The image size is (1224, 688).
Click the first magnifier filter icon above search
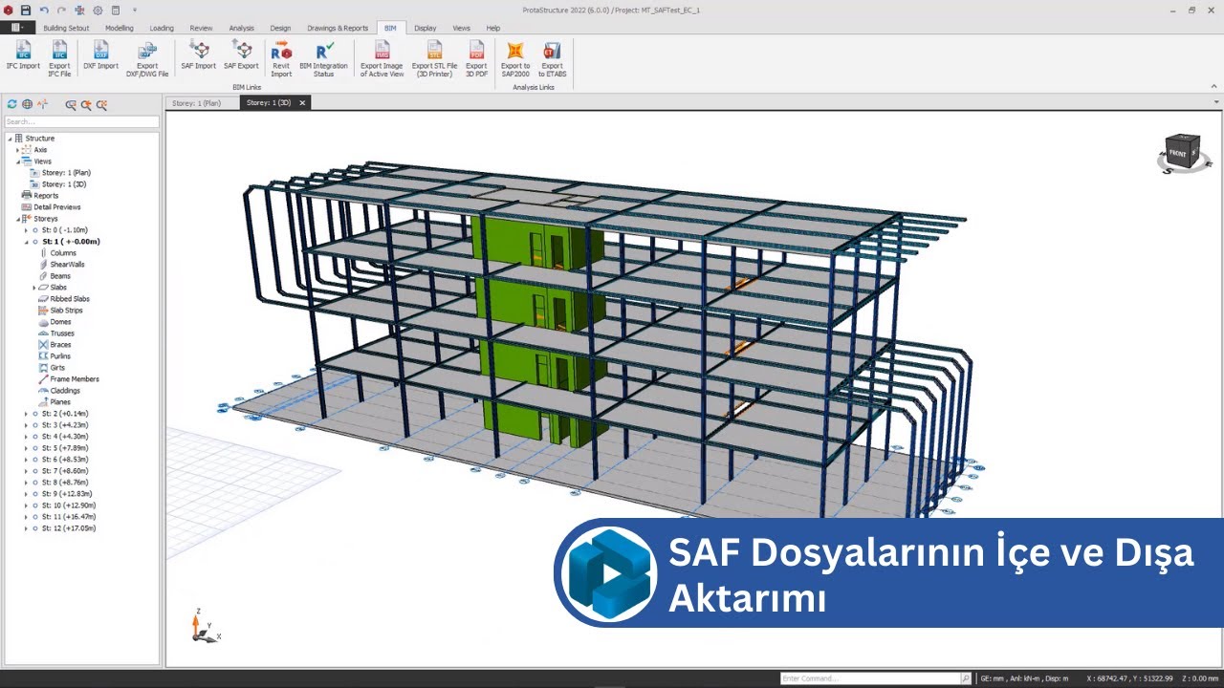[71, 105]
